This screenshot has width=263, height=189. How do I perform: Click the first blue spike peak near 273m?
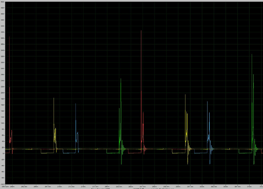[75, 104]
